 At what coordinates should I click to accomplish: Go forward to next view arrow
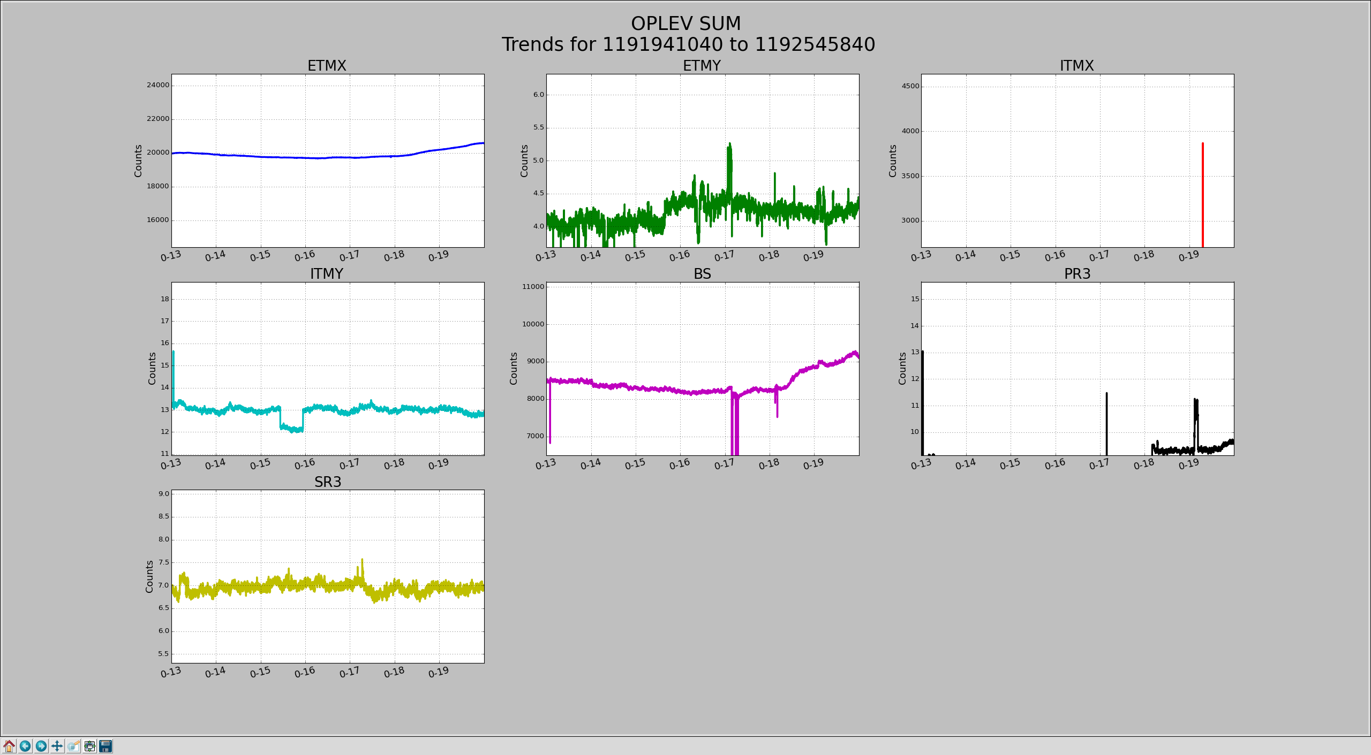(41, 746)
